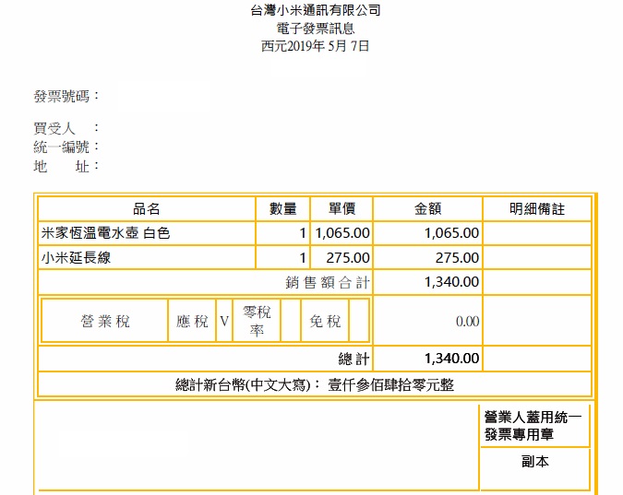This screenshot has width=623, height=495.
Task: Click the 電子發票訊息 heading
Action: pos(316,29)
